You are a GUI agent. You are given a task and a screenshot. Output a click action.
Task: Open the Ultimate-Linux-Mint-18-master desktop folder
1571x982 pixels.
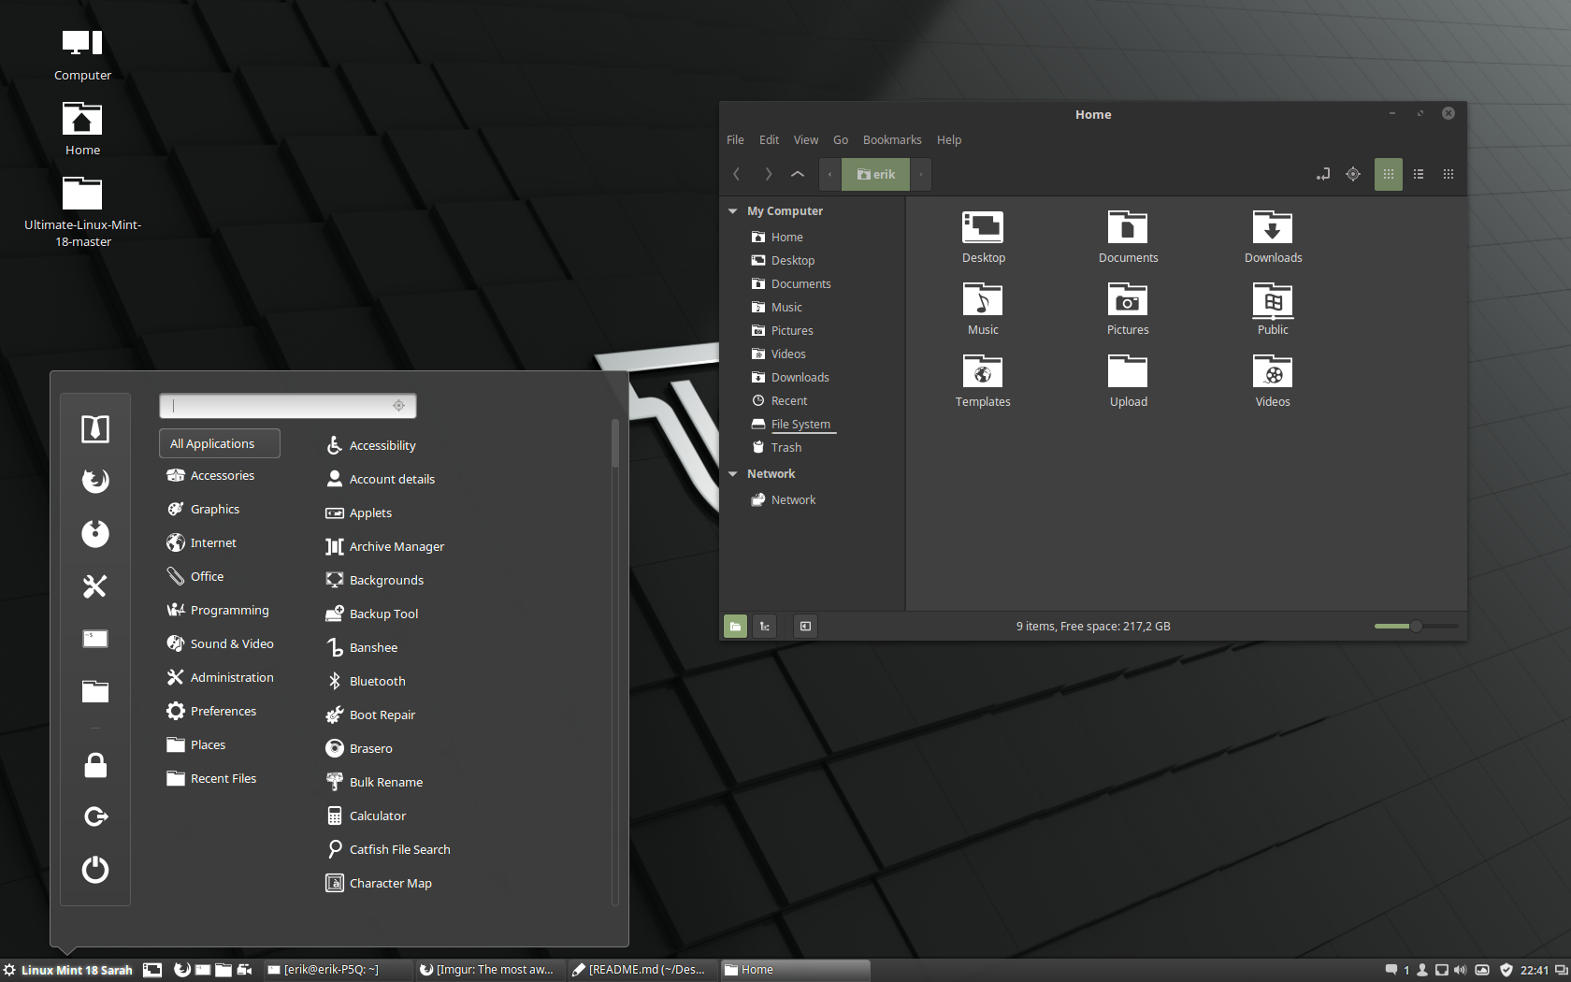click(x=82, y=212)
